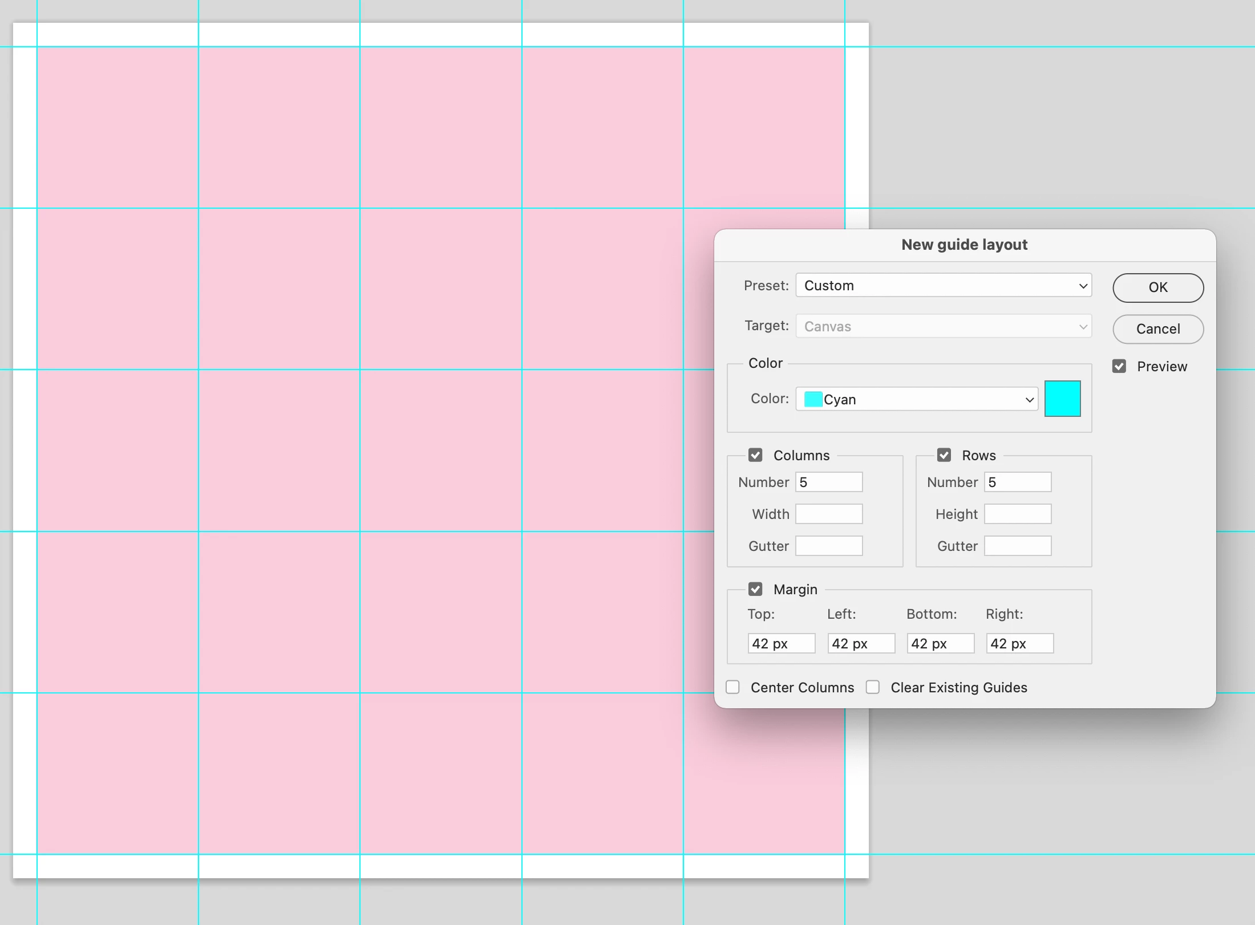Click the Top margin field
This screenshot has width=1255, height=925.
(781, 644)
